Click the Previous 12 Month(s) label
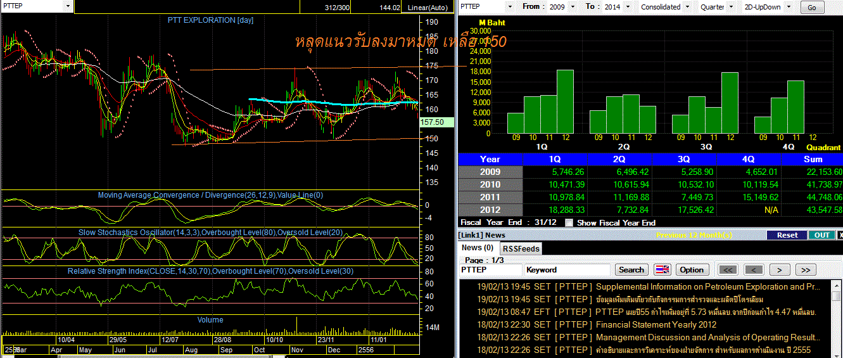The width and height of the screenshot is (843, 358). (694, 235)
